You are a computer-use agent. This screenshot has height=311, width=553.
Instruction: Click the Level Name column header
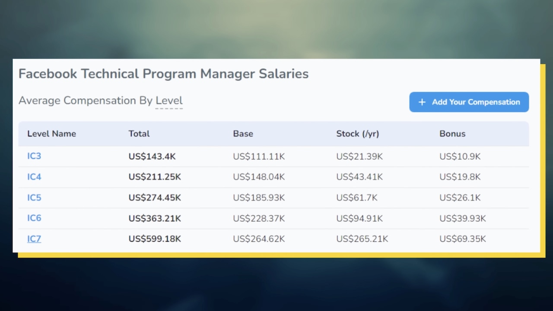tap(51, 134)
